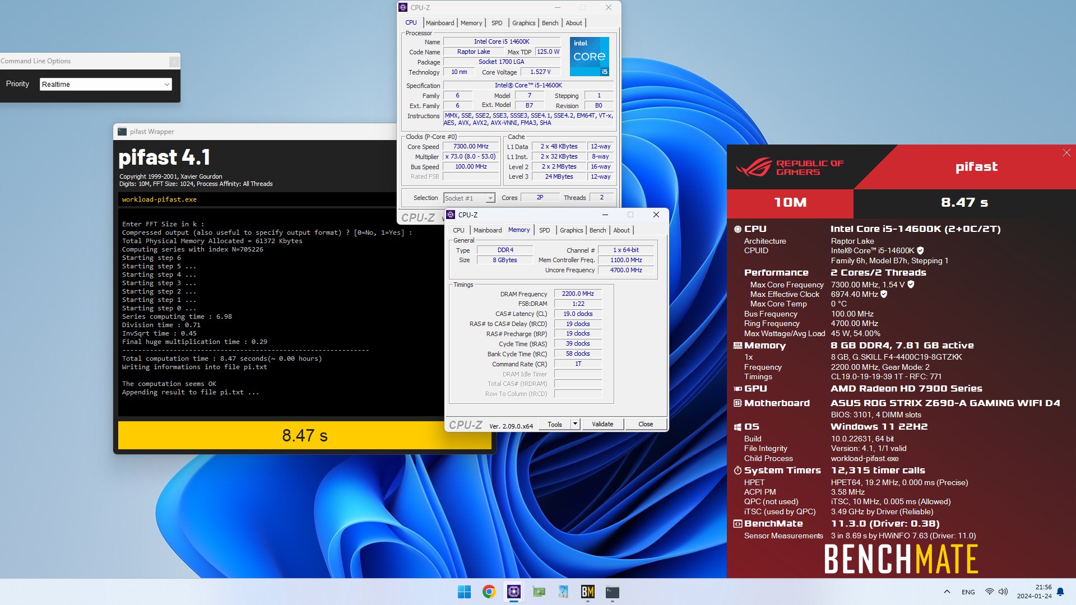
Task: Open volume control in system tray
Action: click(x=1003, y=592)
